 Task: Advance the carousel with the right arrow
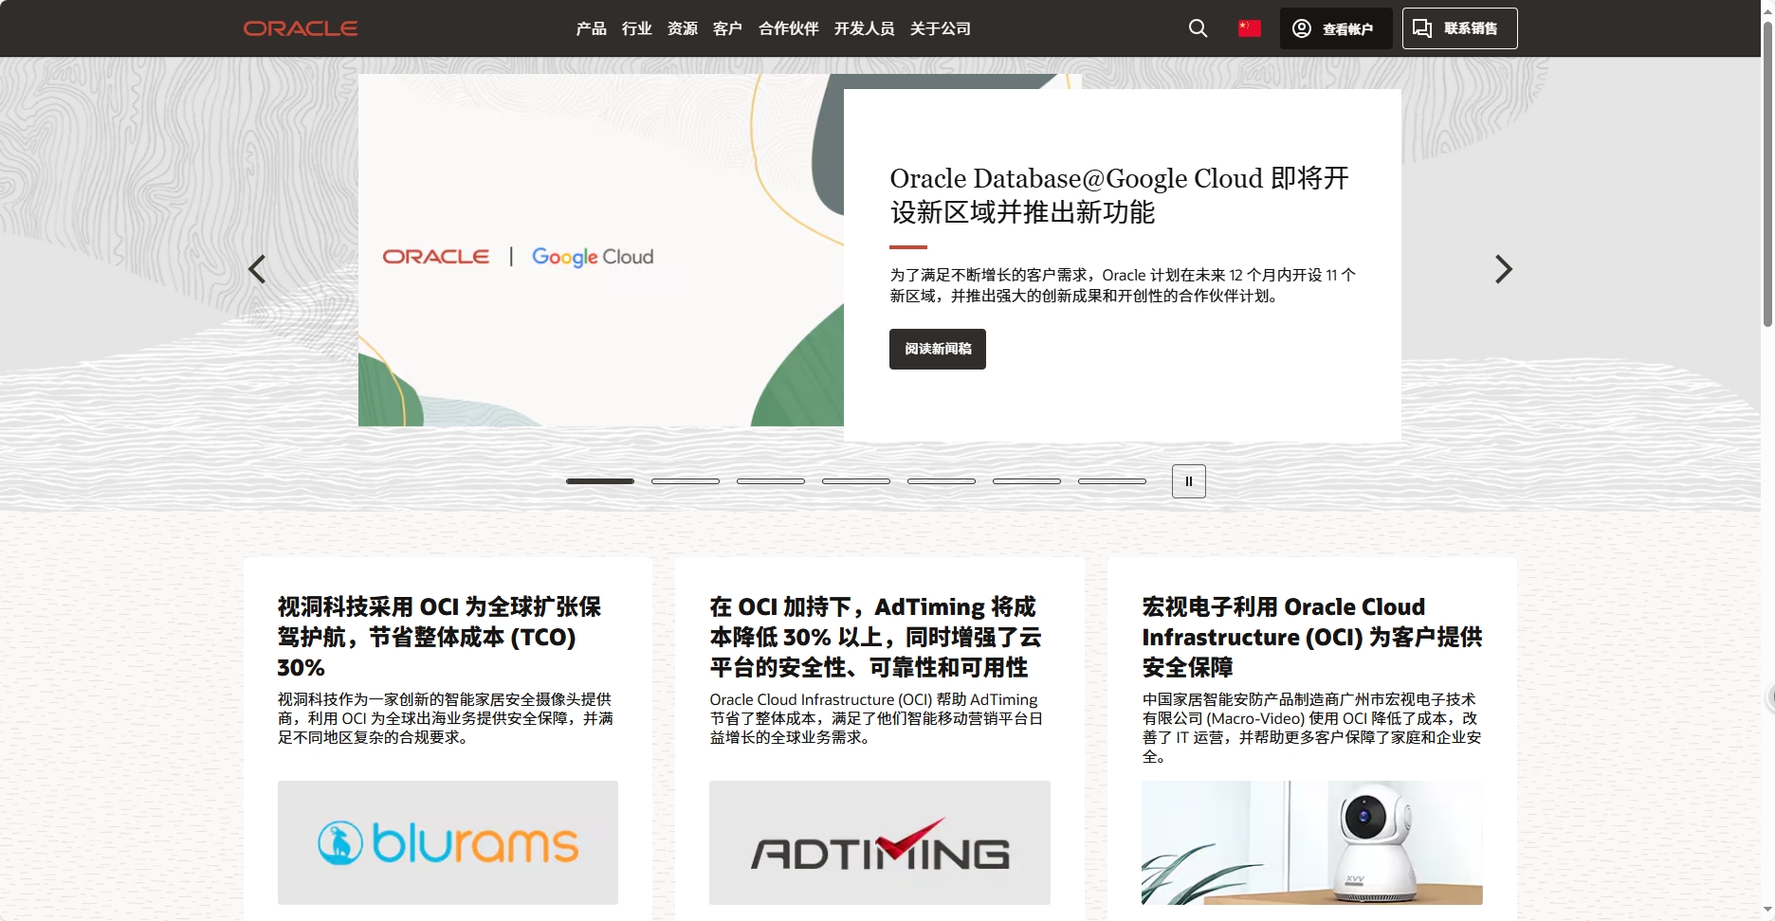point(1503,269)
